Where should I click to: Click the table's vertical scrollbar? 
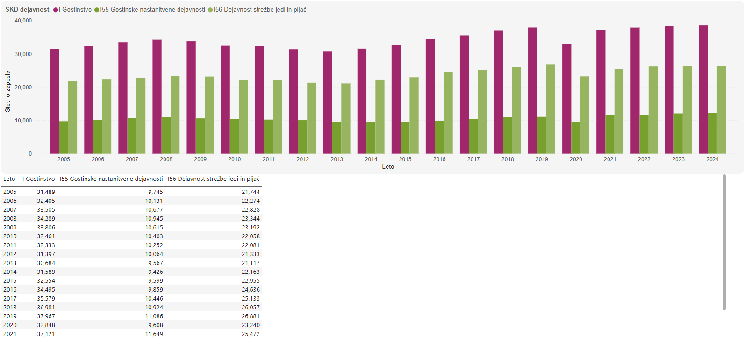[724, 242]
